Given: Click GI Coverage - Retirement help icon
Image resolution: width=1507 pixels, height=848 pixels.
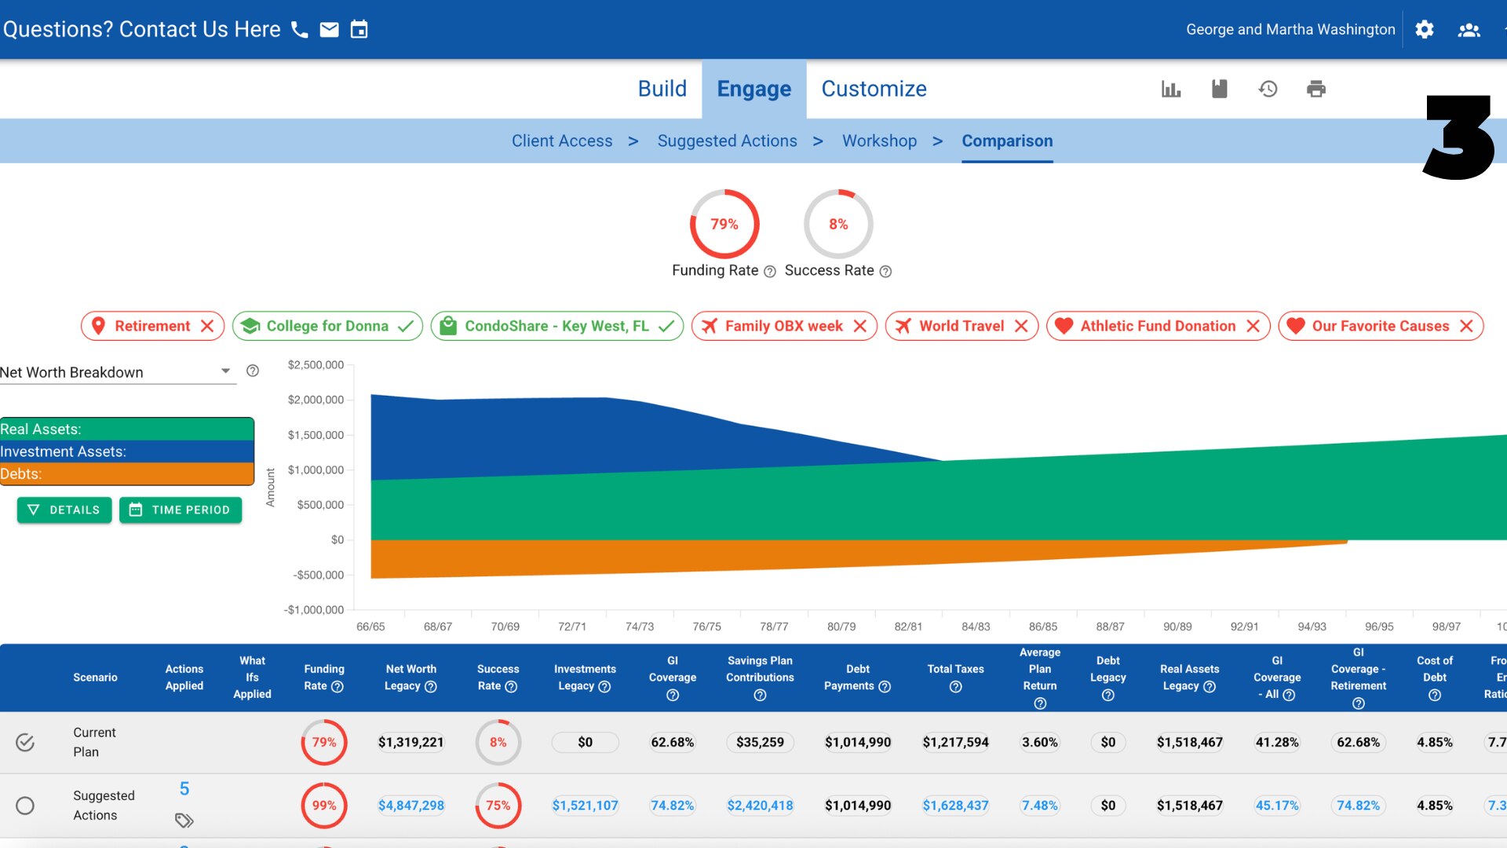Looking at the screenshot, I should tap(1359, 704).
